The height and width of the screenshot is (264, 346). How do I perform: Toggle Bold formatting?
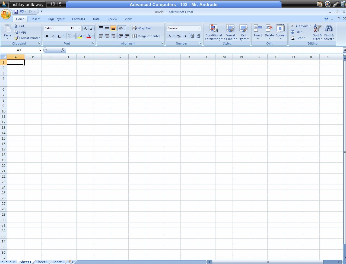pyautogui.click(x=47, y=36)
